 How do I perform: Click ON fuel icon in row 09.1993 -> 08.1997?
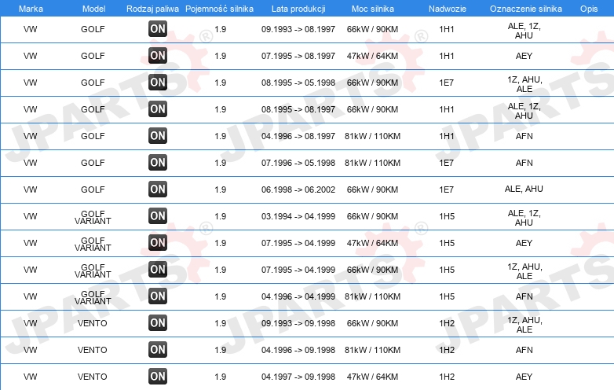point(158,28)
